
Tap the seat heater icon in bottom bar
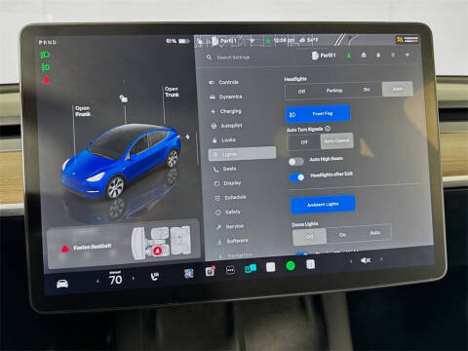(x=155, y=276)
